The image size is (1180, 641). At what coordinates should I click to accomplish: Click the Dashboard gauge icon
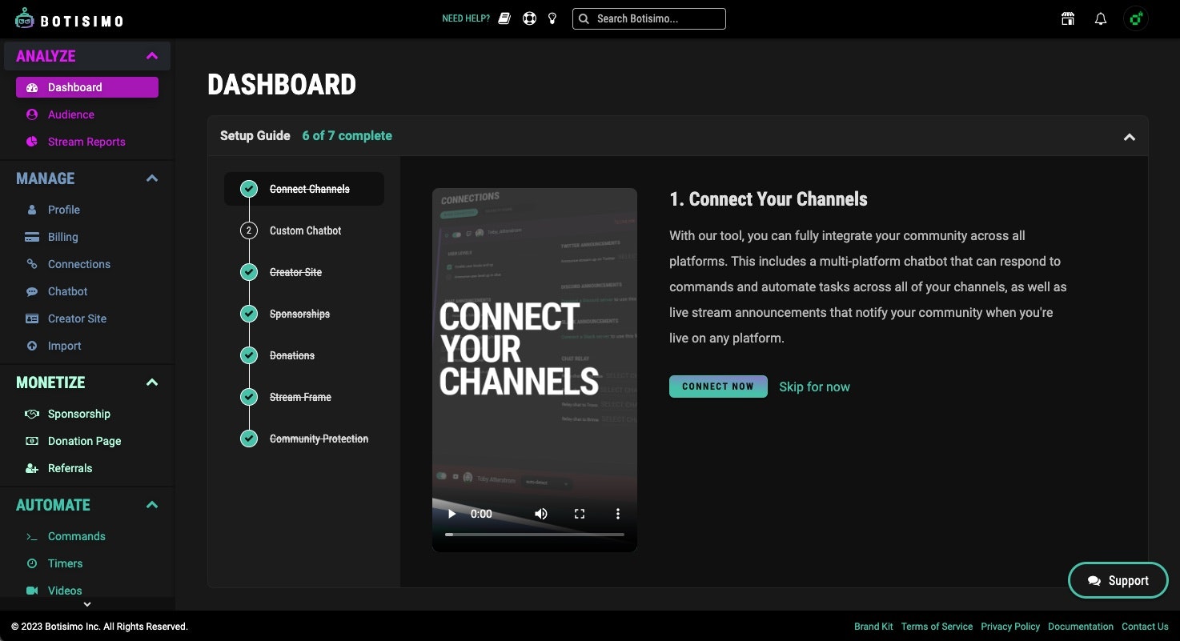point(32,87)
